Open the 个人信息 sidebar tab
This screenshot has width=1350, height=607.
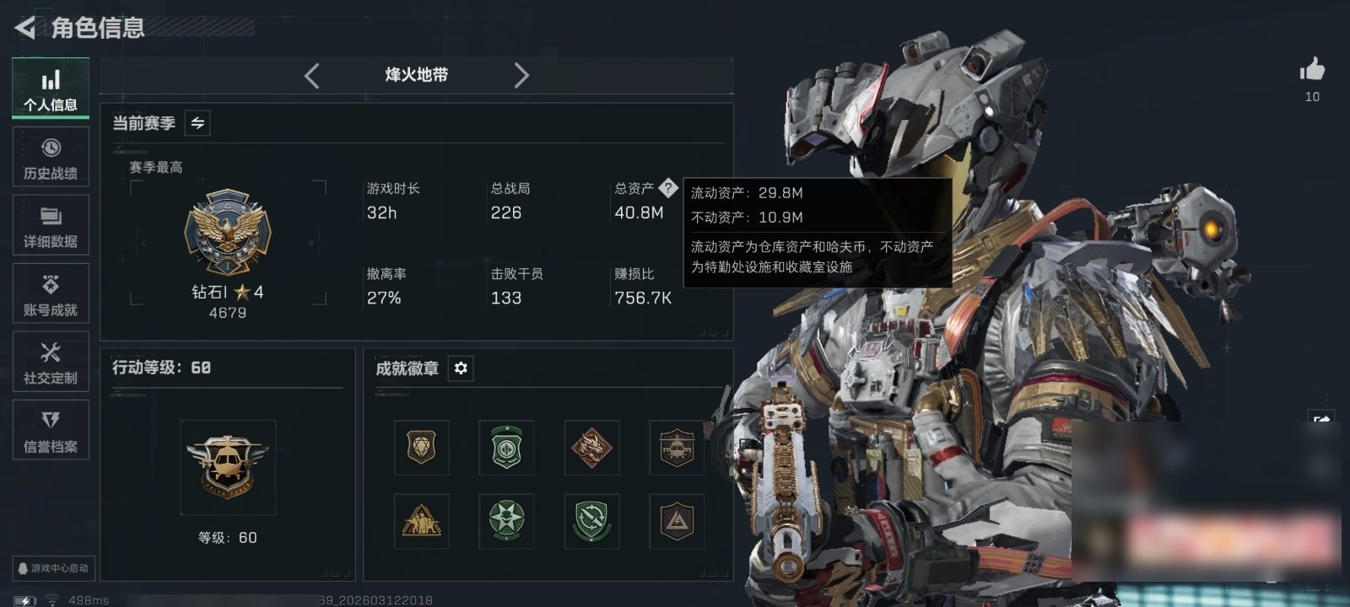pyautogui.click(x=51, y=88)
